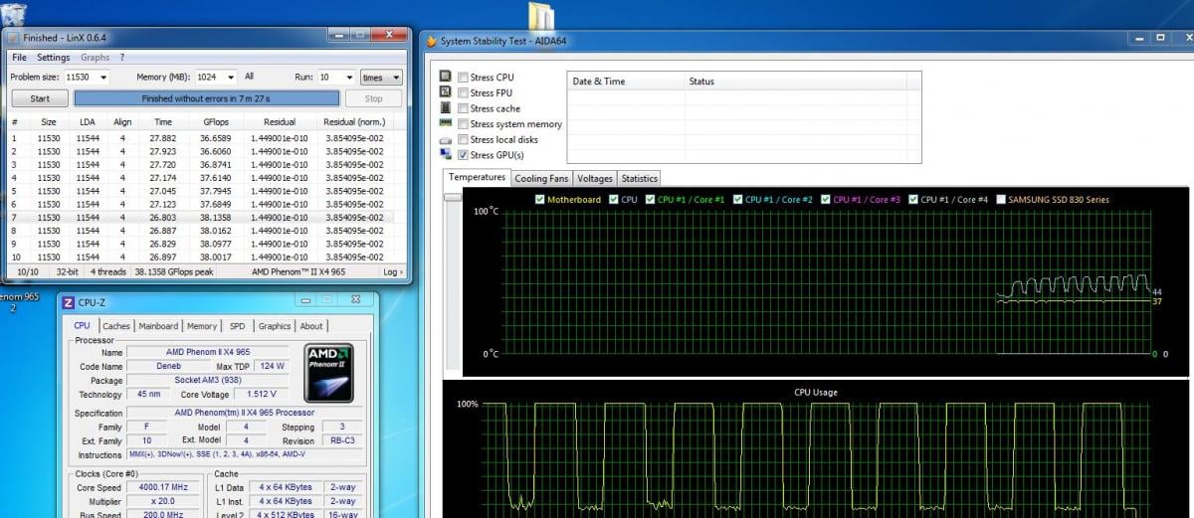Viewport: 1194px width, 518px height.
Task: Click the local disks drive icon
Action: point(446,140)
